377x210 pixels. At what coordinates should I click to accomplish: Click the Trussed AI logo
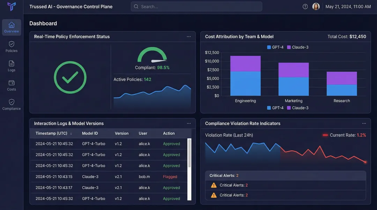point(12,6)
